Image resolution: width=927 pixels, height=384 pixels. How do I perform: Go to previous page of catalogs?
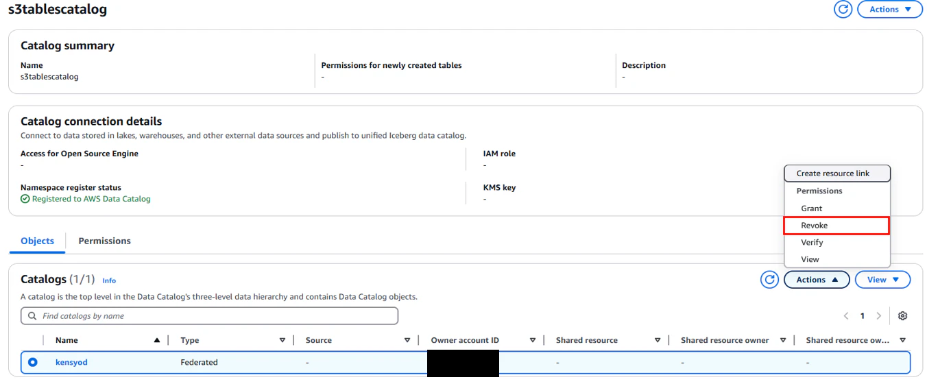coord(845,316)
